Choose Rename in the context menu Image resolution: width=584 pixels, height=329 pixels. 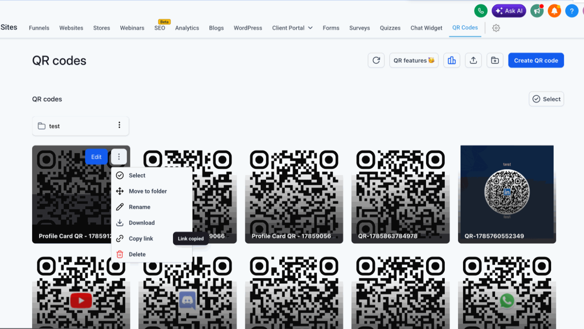[152, 207]
